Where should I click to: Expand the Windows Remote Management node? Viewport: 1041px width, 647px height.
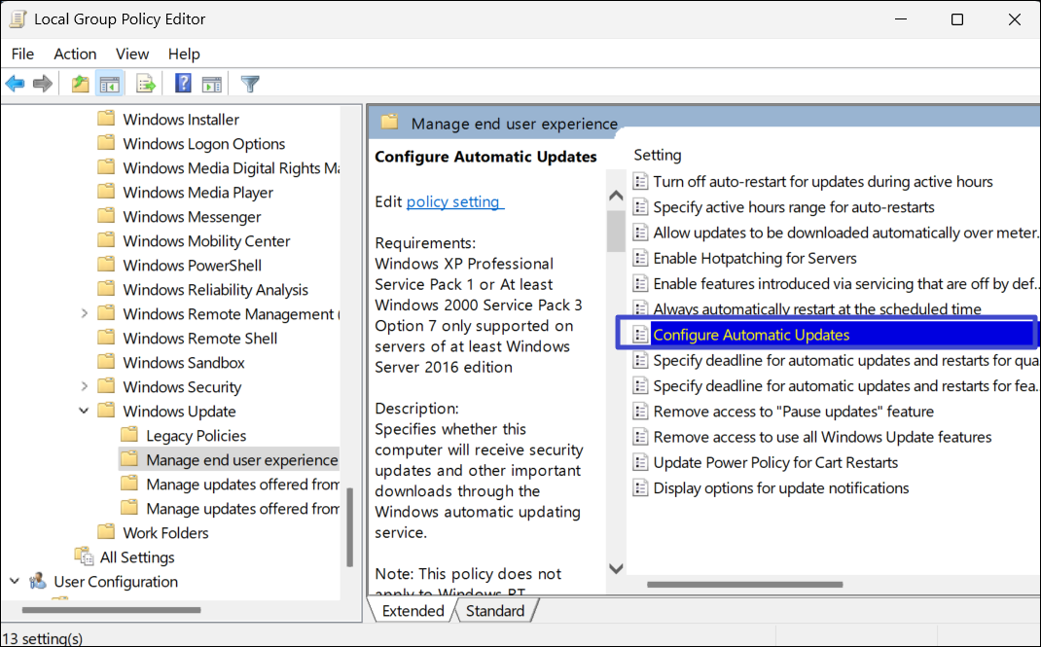tap(84, 314)
